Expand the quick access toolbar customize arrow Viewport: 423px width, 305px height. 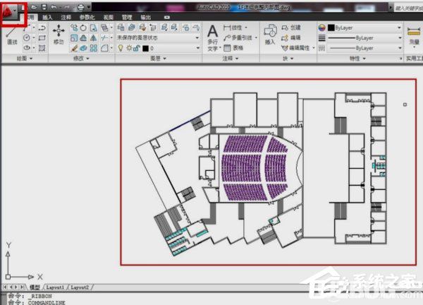[x=89, y=7]
